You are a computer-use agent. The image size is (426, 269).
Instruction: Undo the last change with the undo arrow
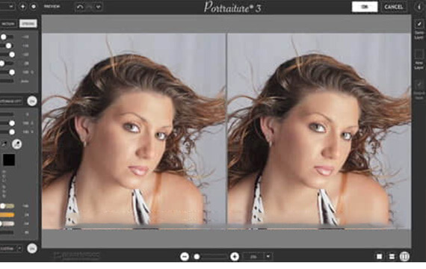[80, 7]
